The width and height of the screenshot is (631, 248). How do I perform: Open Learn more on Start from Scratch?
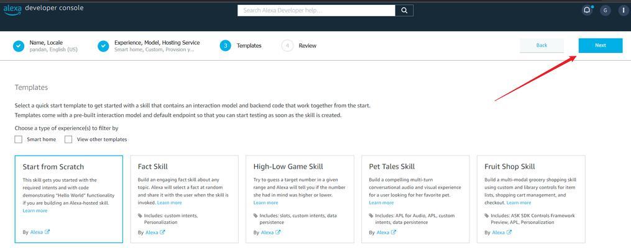click(35, 211)
